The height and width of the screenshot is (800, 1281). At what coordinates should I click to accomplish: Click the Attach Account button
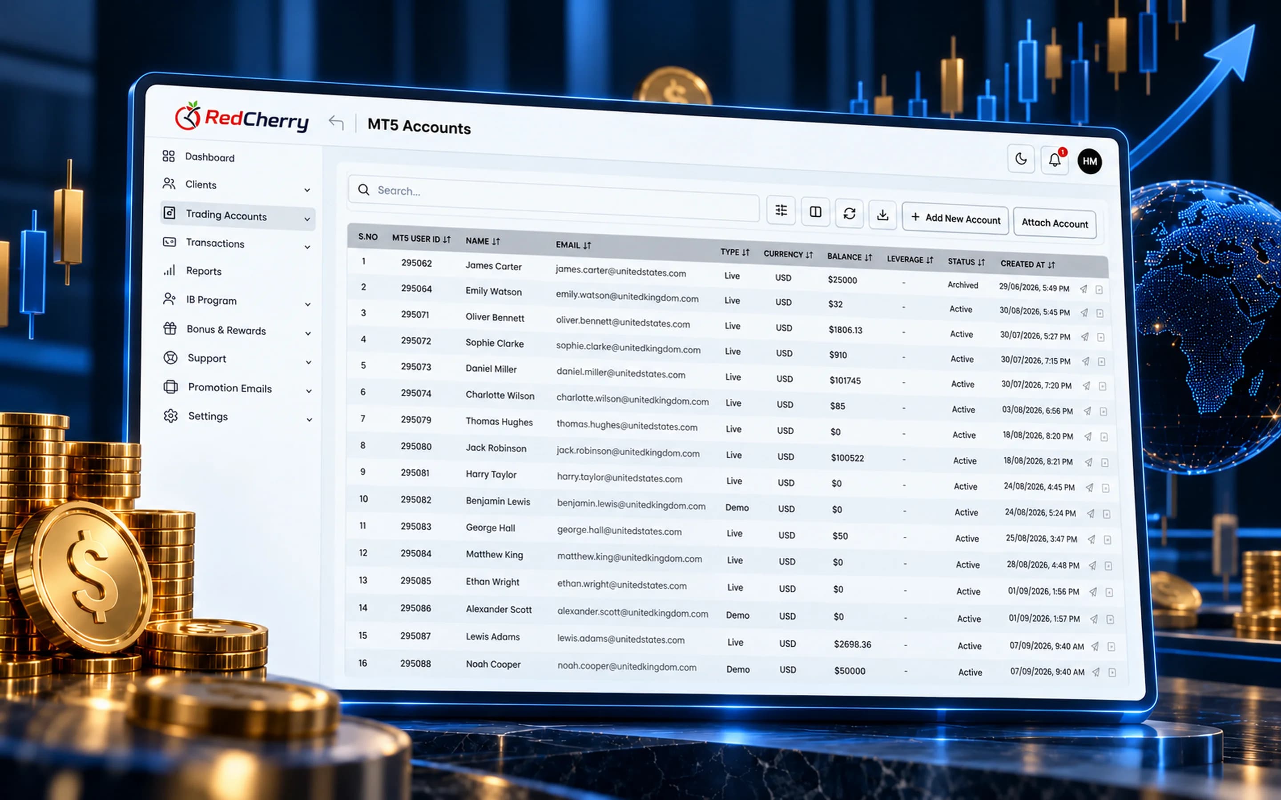1055,223
